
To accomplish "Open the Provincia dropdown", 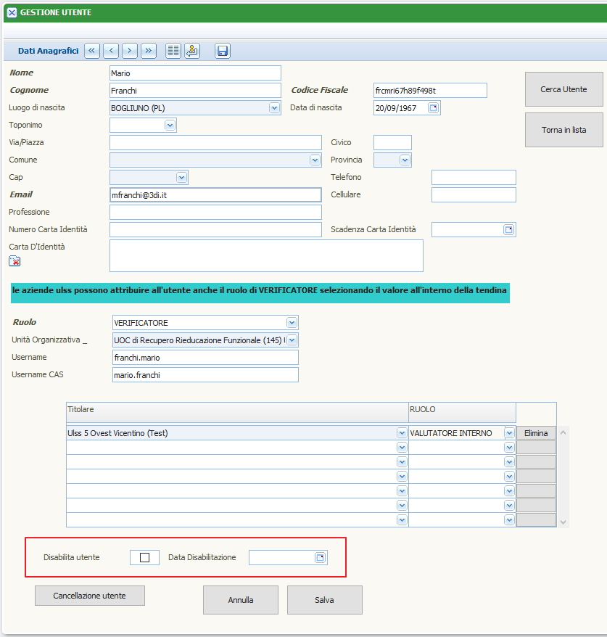I will click(405, 160).
